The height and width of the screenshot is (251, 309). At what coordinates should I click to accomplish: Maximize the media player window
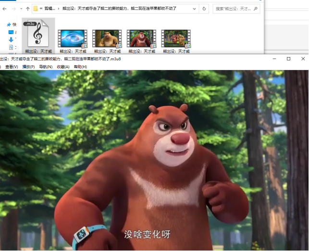[x=288, y=59]
